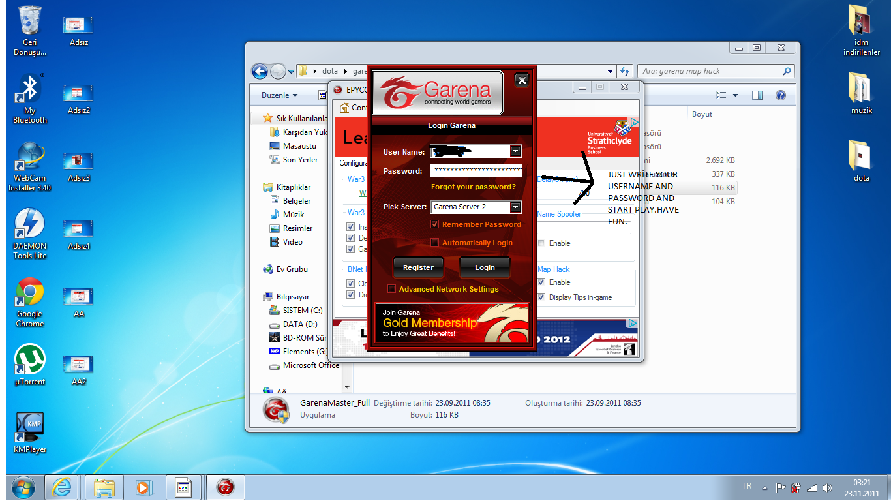Launch DAEMON Tools Lite from desktop
Image resolution: width=891 pixels, height=501 pixels.
[29, 234]
